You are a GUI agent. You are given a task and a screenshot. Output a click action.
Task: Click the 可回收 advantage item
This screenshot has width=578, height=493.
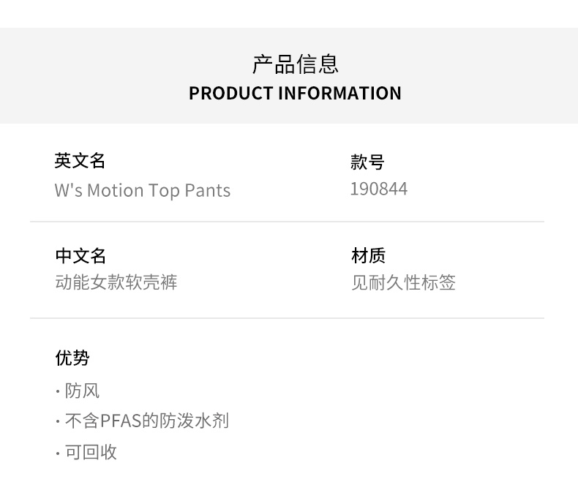point(91,452)
